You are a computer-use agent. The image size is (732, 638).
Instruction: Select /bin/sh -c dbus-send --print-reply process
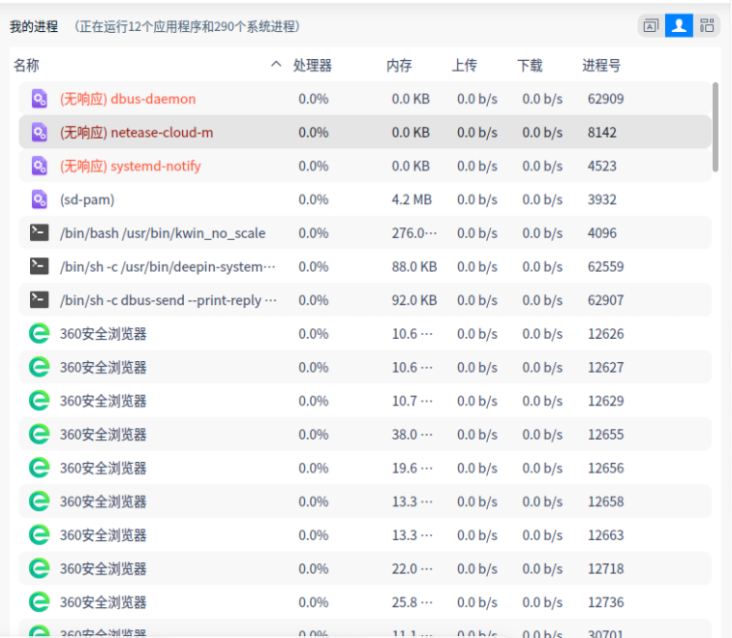point(168,300)
